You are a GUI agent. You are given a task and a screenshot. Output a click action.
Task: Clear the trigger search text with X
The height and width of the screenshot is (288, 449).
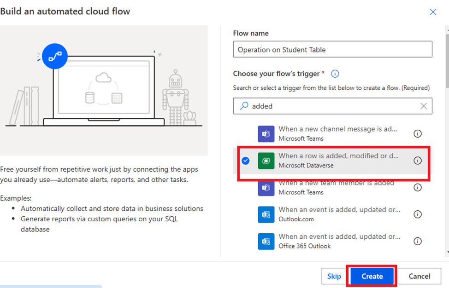click(x=424, y=106)
